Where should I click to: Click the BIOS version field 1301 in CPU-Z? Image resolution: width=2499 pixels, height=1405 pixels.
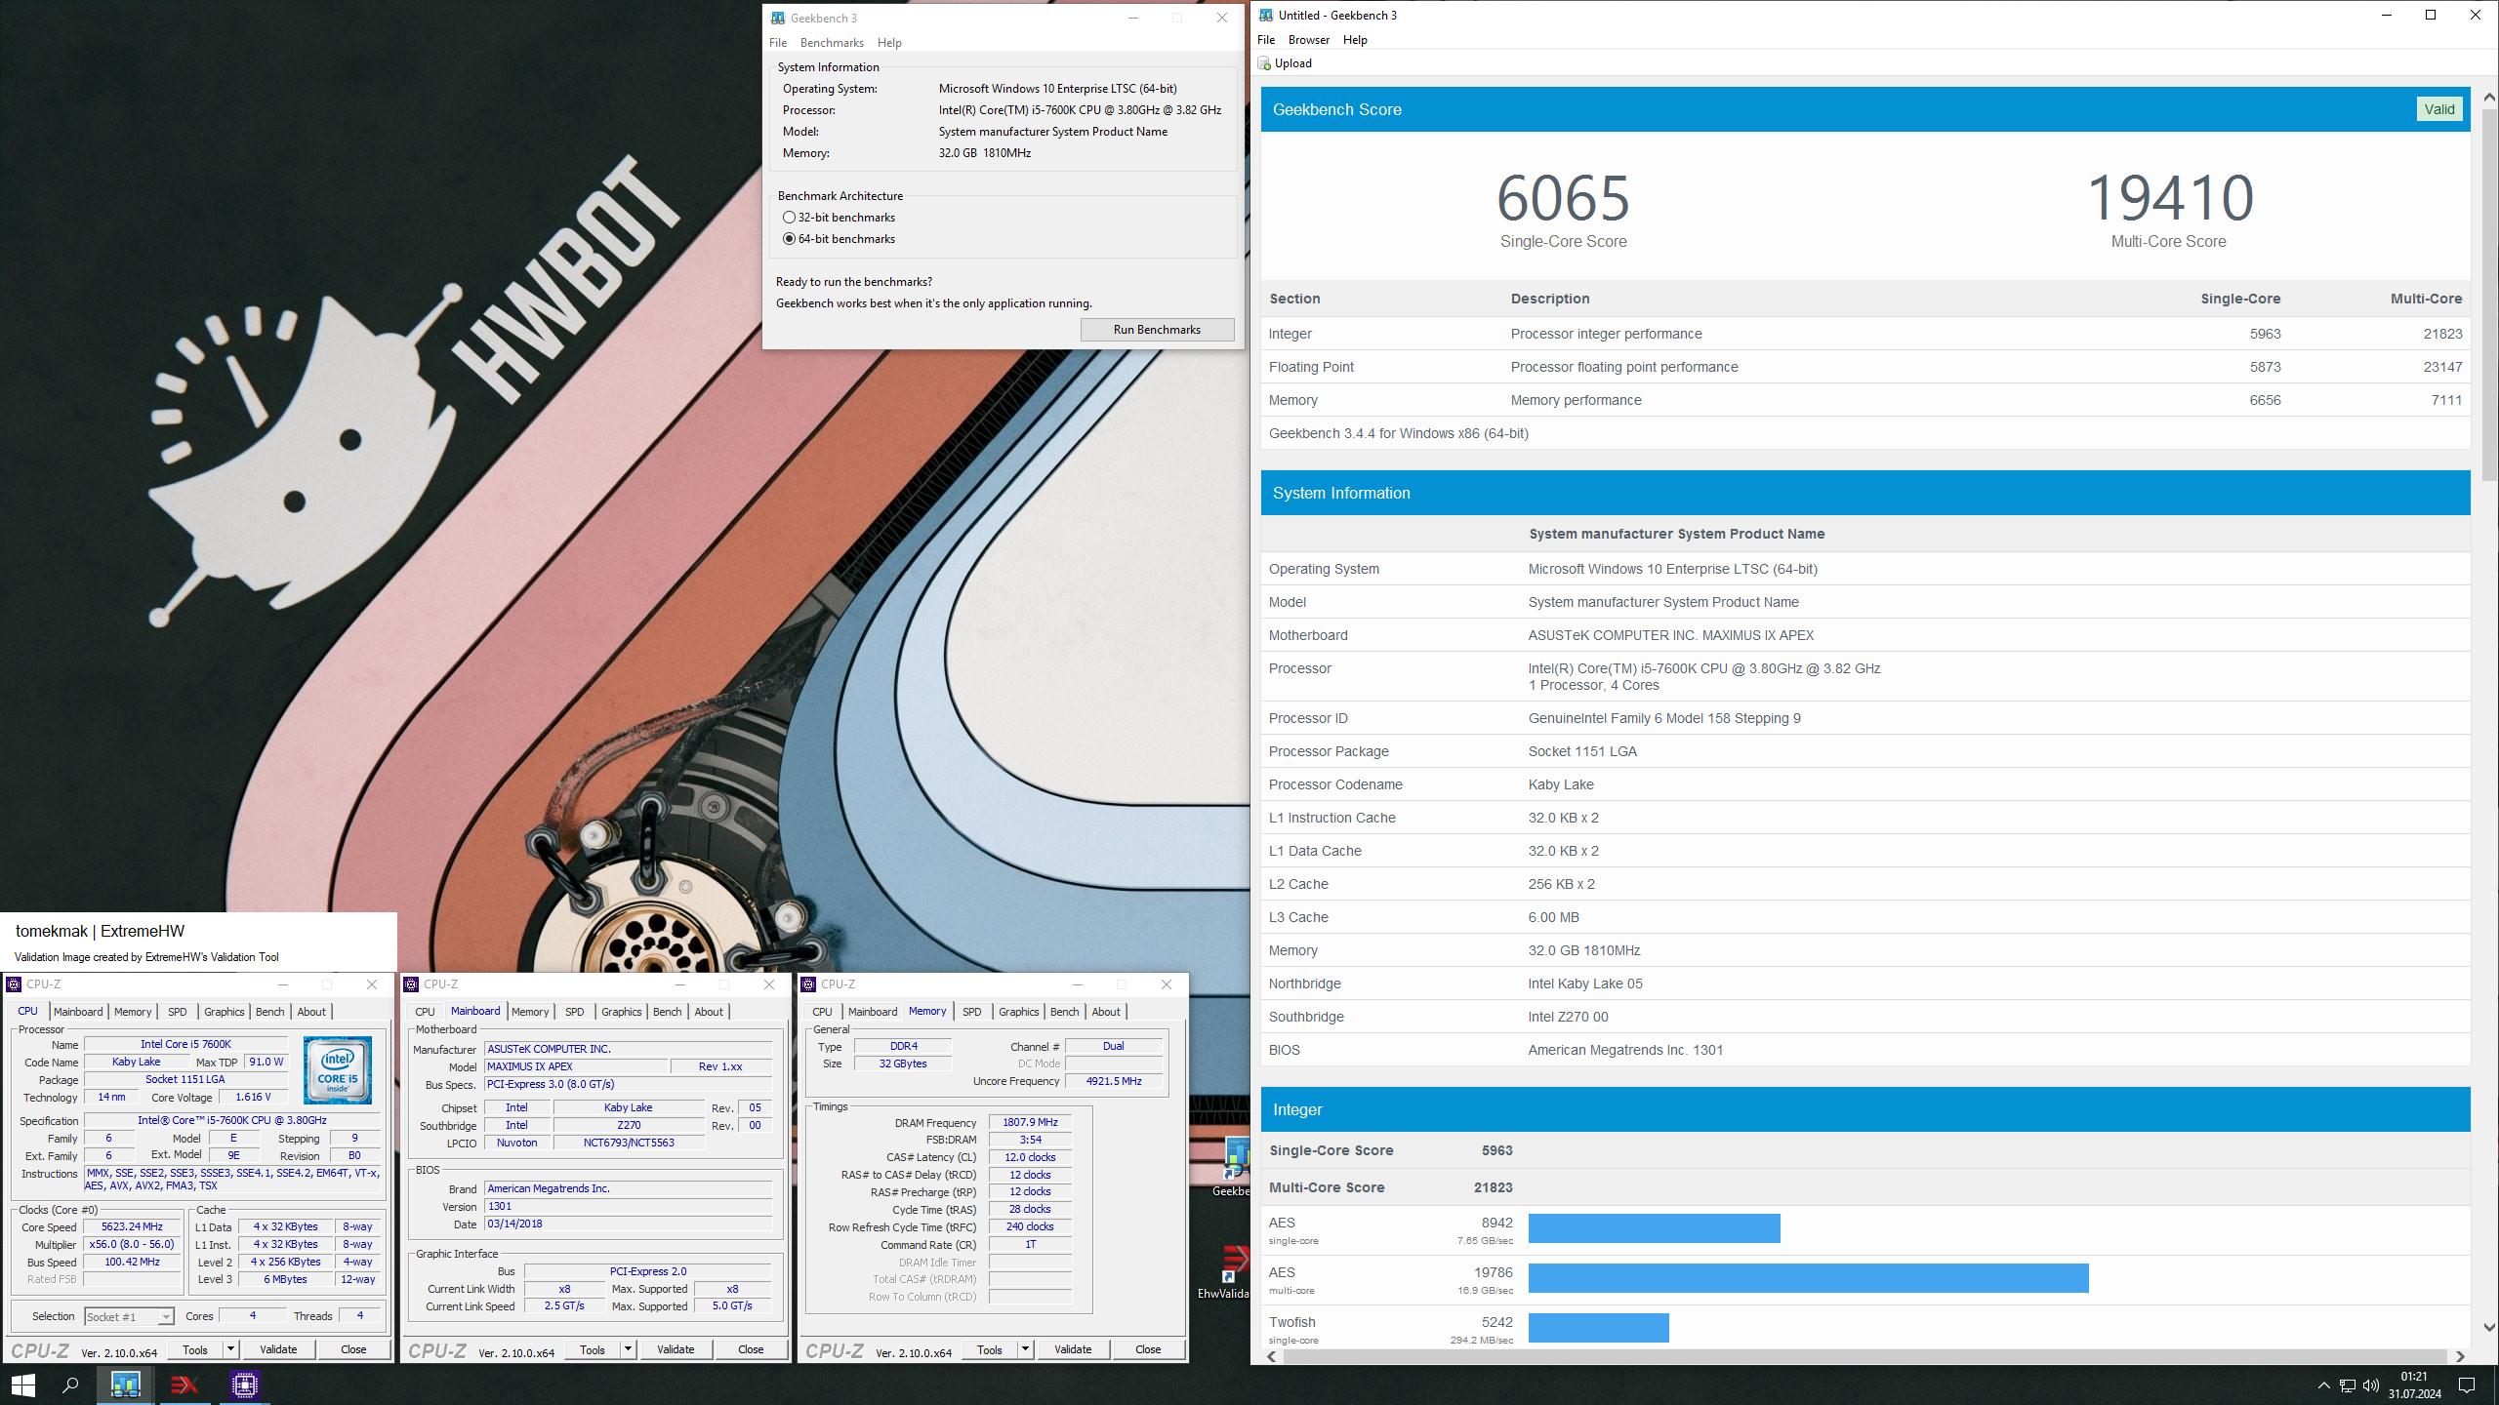[629, 1207]
